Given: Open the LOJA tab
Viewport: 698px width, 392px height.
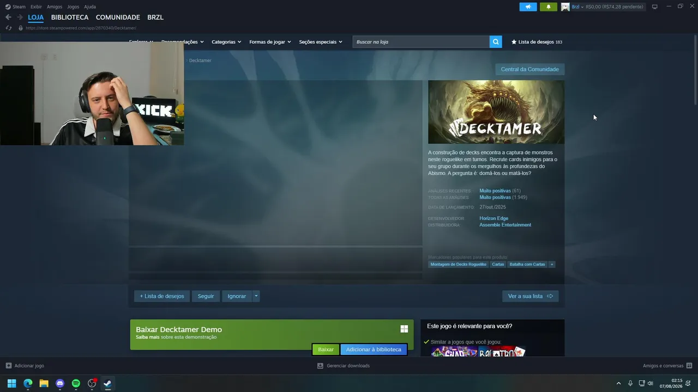Looking at the screenshot, I should pos(36,17).
